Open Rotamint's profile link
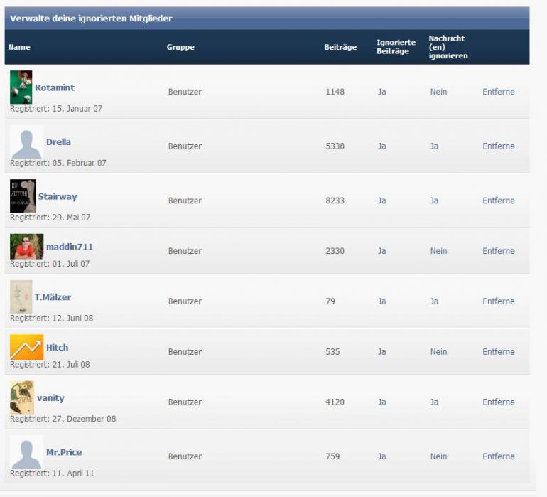The height and width of the screenshot is (497, 547). 55,87
